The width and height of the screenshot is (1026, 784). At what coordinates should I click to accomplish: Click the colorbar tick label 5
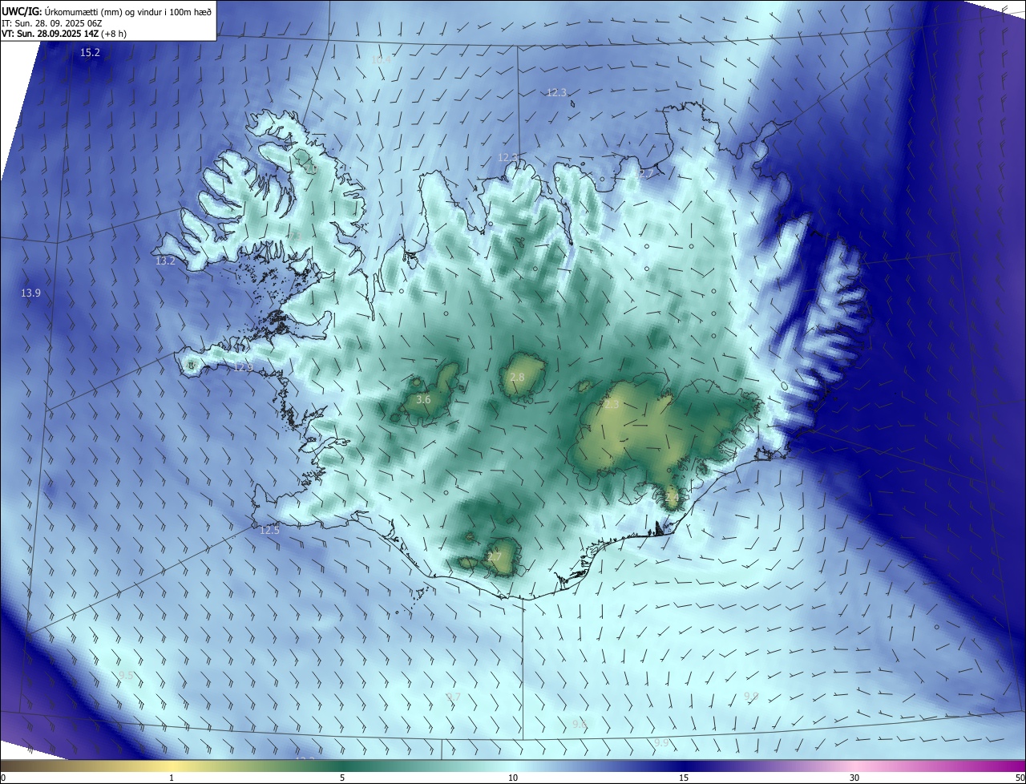(342, 778)
